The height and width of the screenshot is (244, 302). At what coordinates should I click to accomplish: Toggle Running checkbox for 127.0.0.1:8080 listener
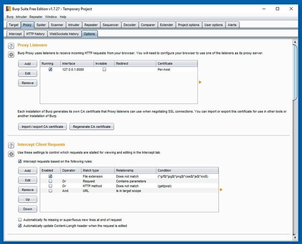coord(50,70)
